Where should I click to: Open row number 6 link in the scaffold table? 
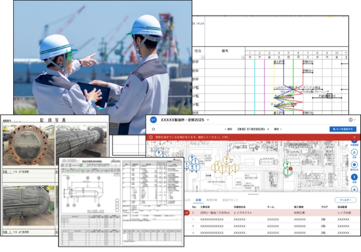(x=193, y=213)
